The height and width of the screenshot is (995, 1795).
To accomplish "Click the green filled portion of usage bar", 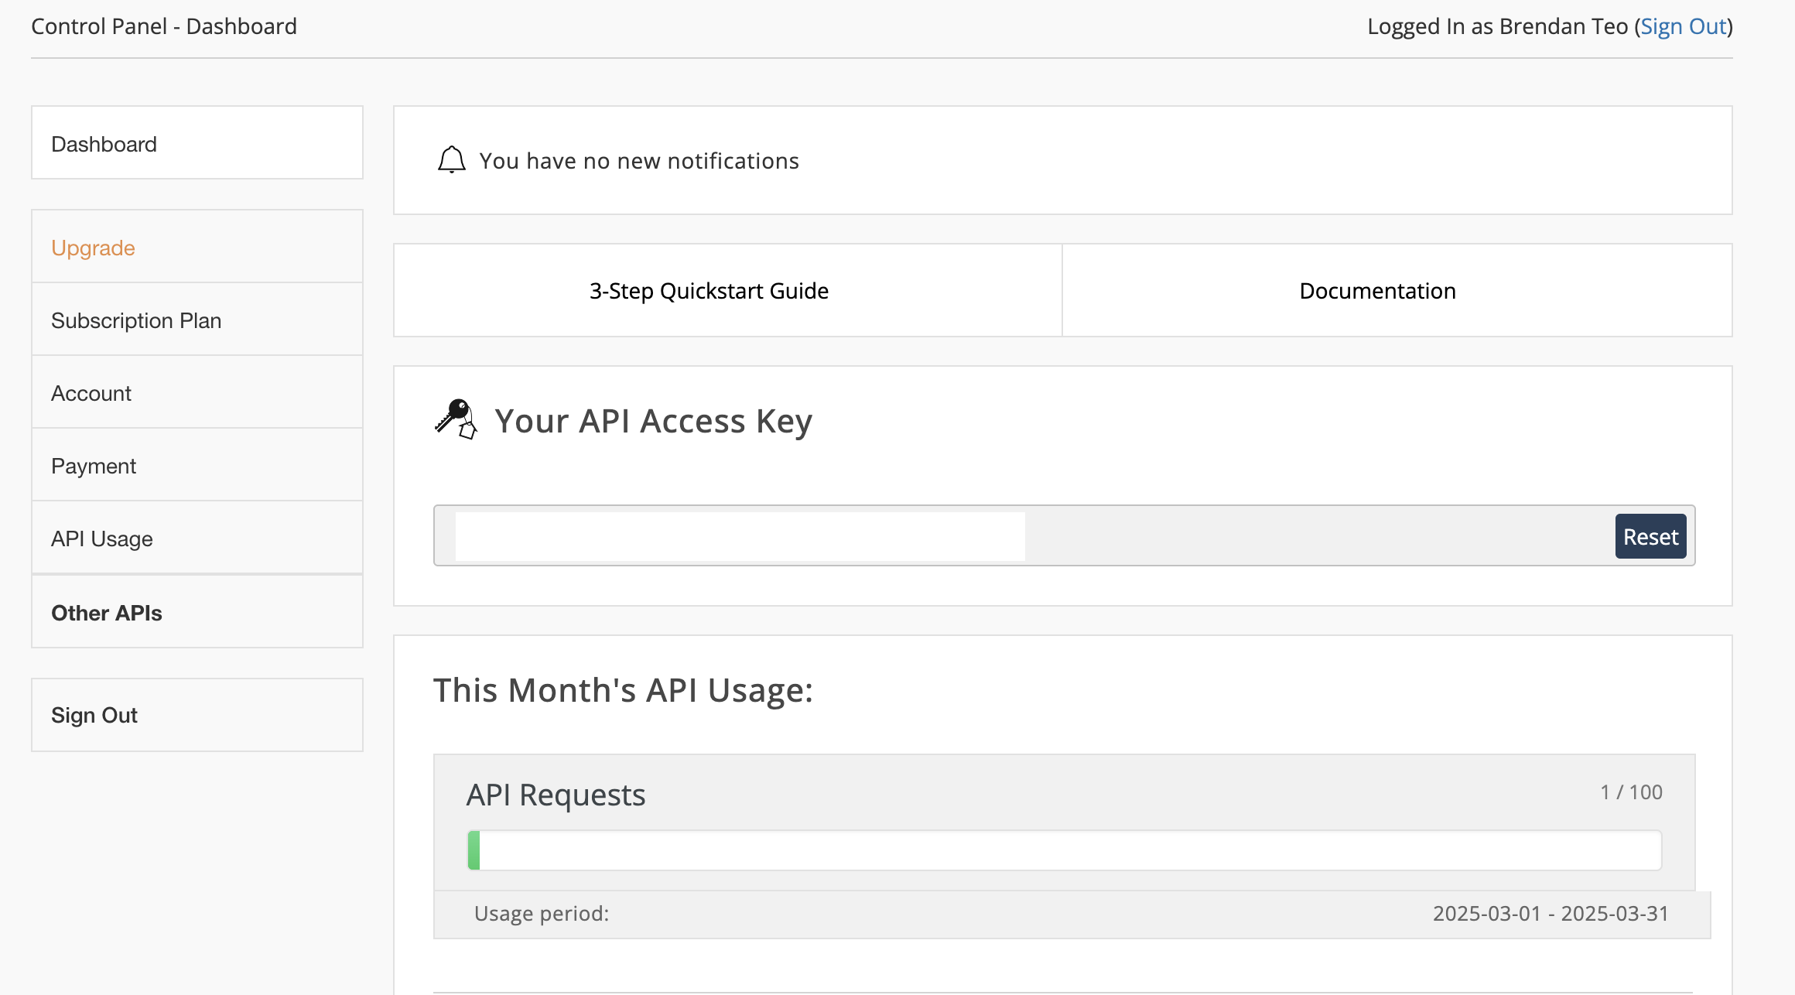I will click(x=474, y=850).
